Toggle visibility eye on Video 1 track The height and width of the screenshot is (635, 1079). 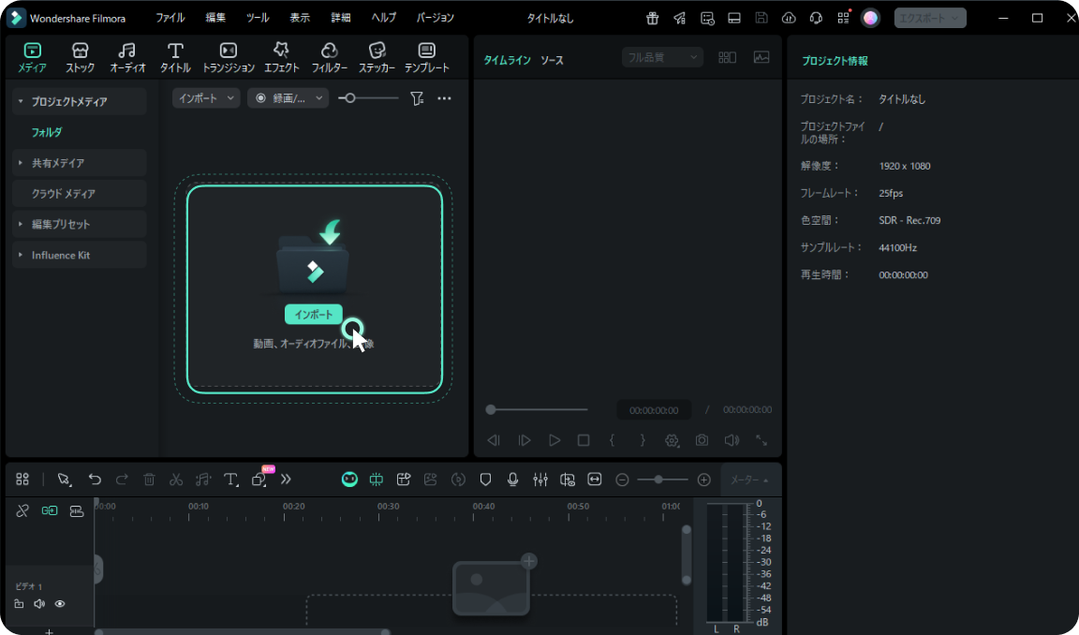[60, 604]
